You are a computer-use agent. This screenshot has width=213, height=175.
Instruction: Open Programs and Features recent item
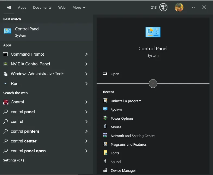pyautogui.click(x=129, y=144)
